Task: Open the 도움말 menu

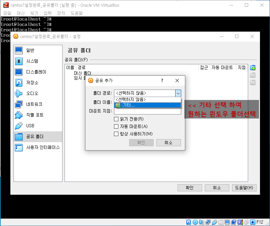Action: (77, 13)
